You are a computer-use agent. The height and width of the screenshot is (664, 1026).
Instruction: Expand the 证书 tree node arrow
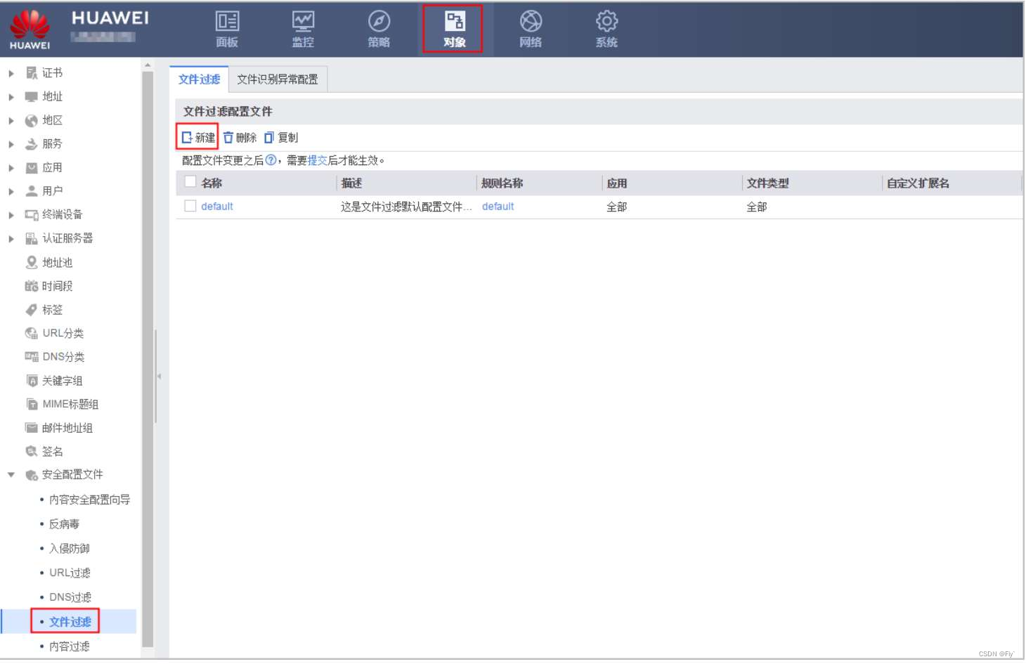[11, 73]
